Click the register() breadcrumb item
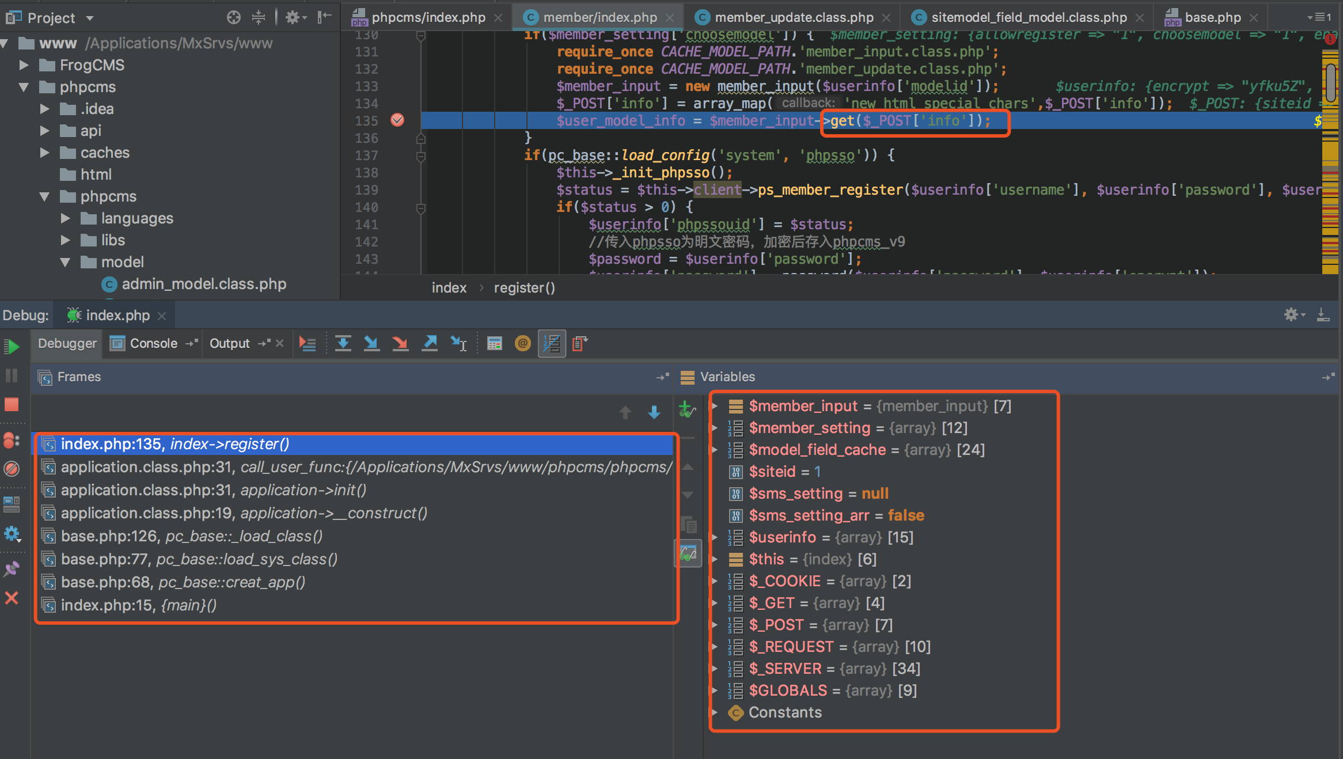The width and height of the screenshot is (1343, 759). 524,288
